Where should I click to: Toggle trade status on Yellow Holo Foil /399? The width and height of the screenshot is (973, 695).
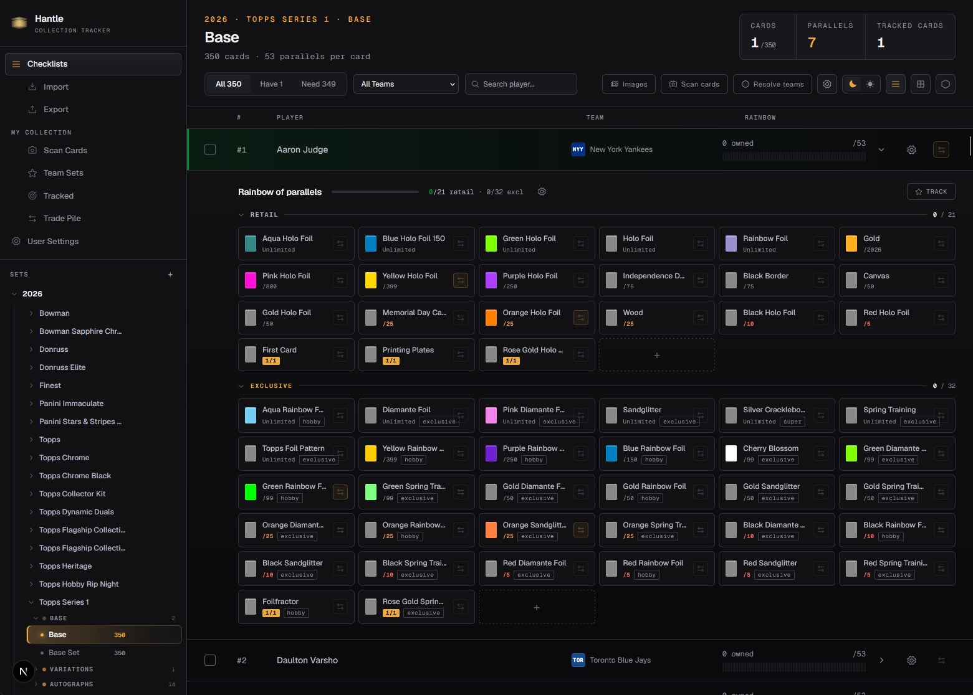461,281
